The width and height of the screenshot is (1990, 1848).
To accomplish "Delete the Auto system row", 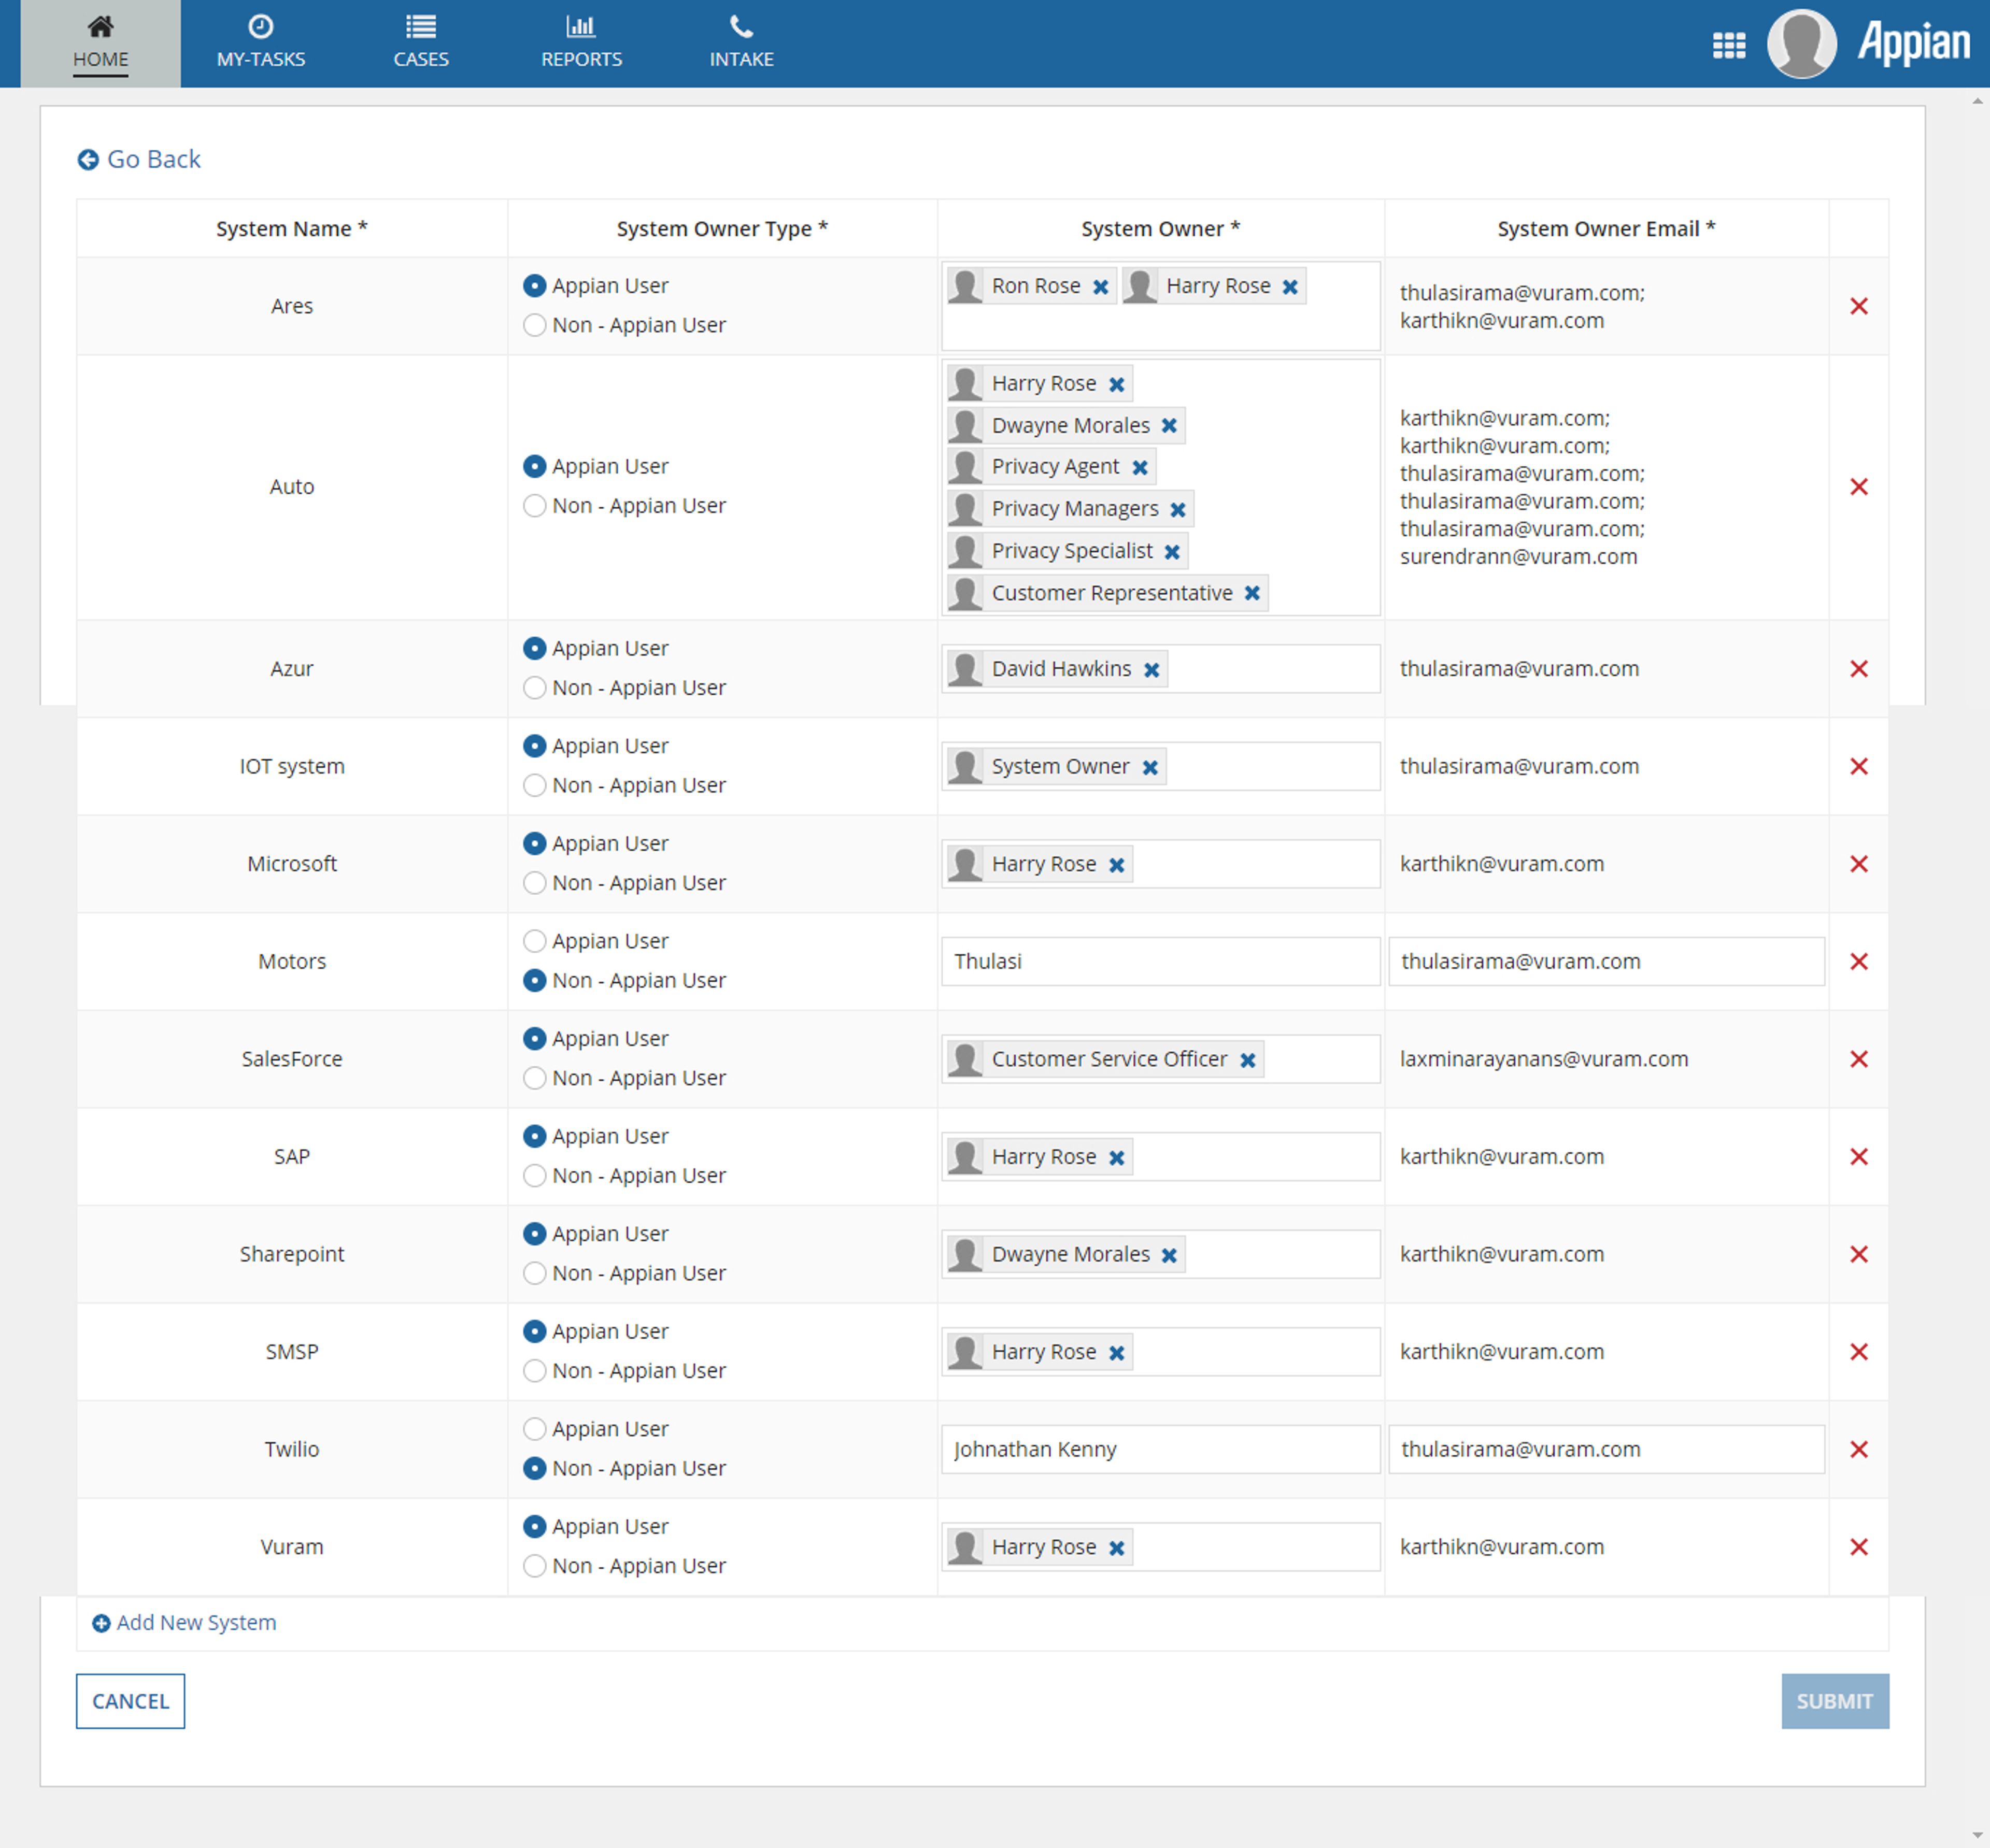I will coord(1859,487).
